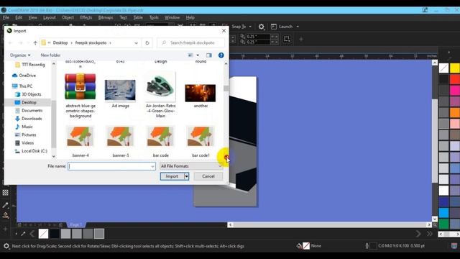Open the All File Formats dropdown

pyautogui.click(x=191, y=166)
